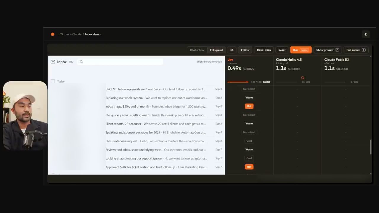Click the Hot tag for Approved $28k row

[249, 167]
